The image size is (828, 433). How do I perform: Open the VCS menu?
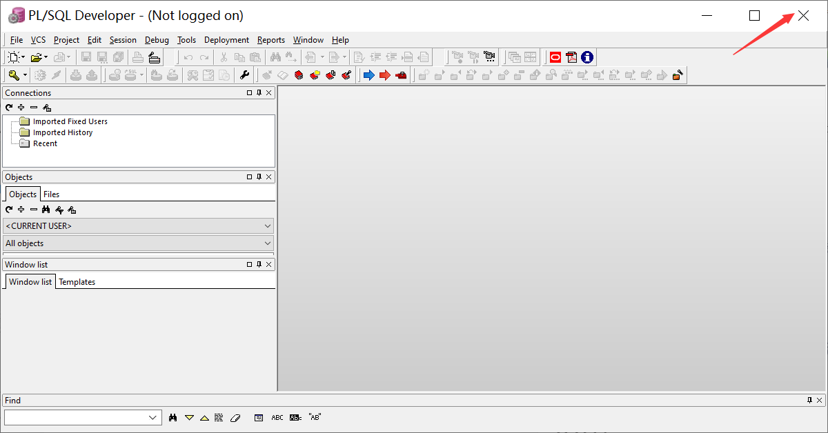pos(39,40)
